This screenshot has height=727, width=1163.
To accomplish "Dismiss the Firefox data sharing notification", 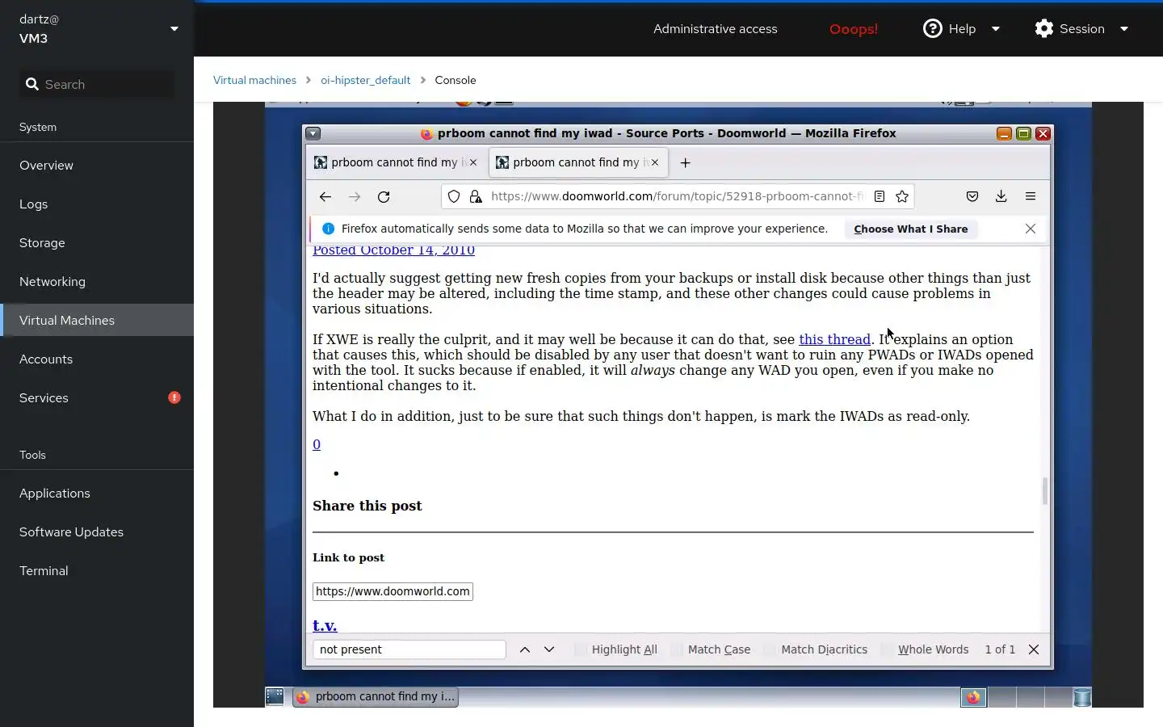I will tap(1031, 229).
